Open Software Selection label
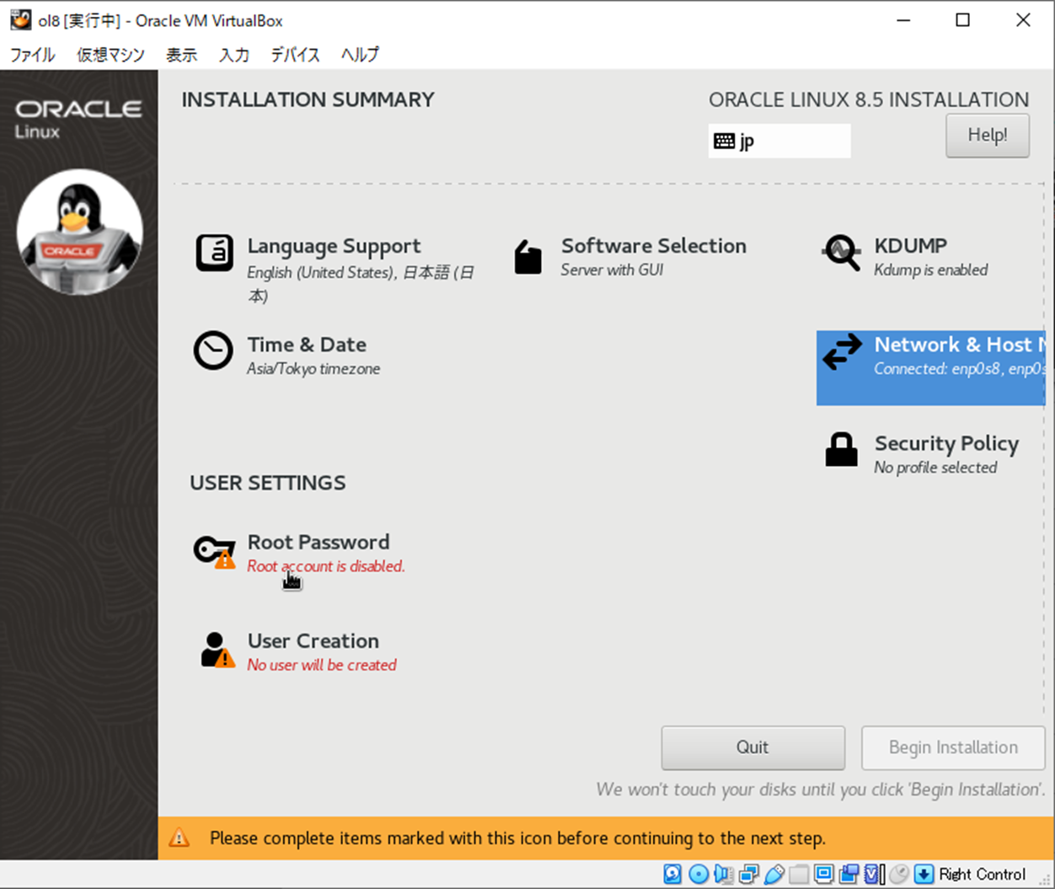 pos(654,245)
